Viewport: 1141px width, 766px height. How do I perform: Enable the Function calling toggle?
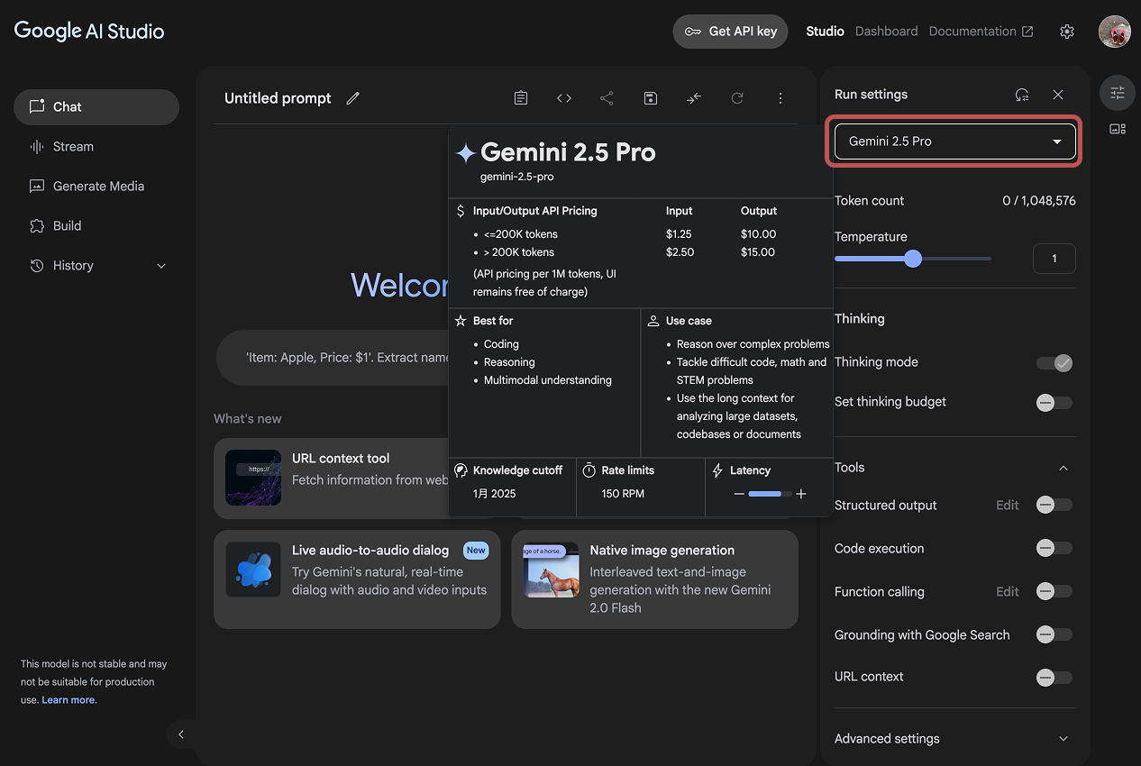[x=1054, y=592]
